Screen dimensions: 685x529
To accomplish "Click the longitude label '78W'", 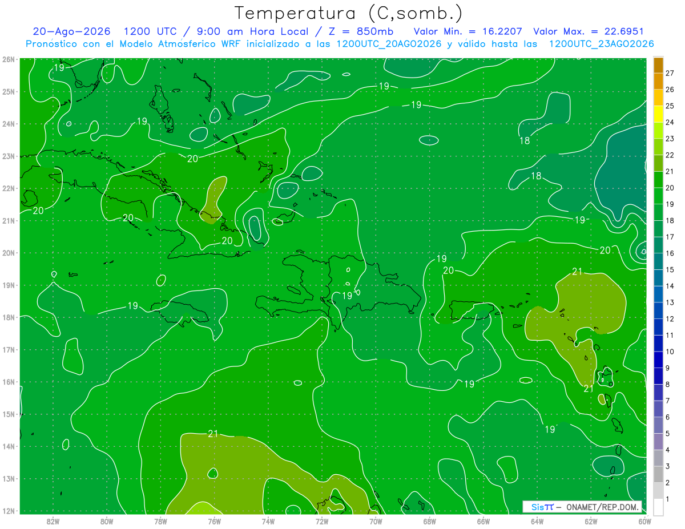I will point(160,521).
